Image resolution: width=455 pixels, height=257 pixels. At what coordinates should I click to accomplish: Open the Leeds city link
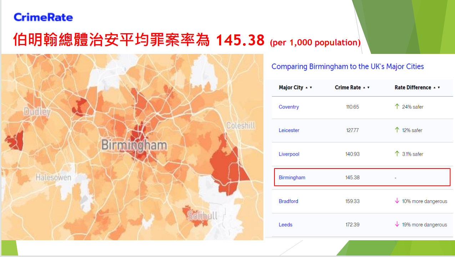pyautogui.click(x=285, y=225)
